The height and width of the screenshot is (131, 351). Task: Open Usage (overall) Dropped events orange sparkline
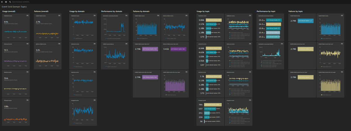16,119
